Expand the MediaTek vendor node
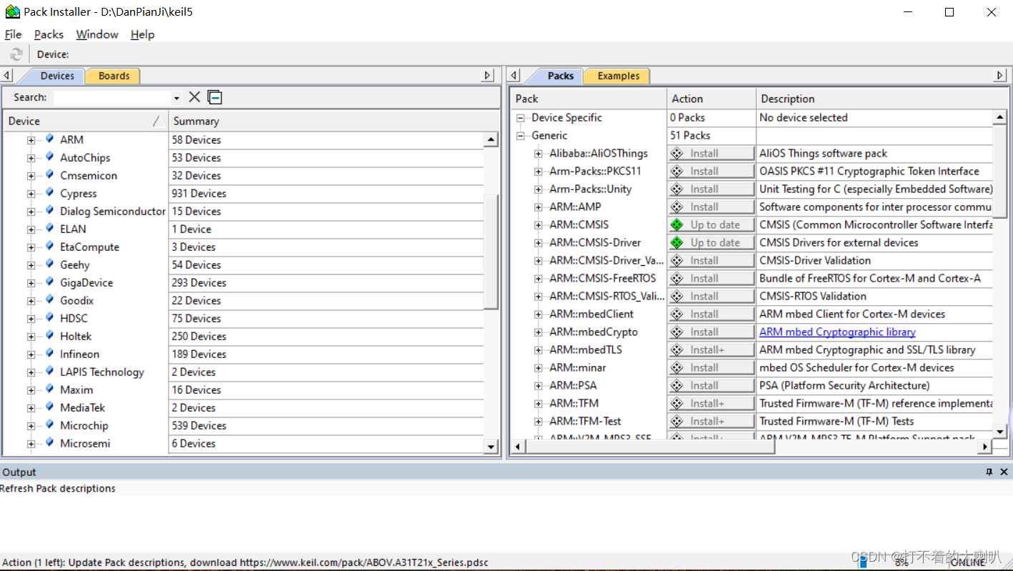 (31, 408)
